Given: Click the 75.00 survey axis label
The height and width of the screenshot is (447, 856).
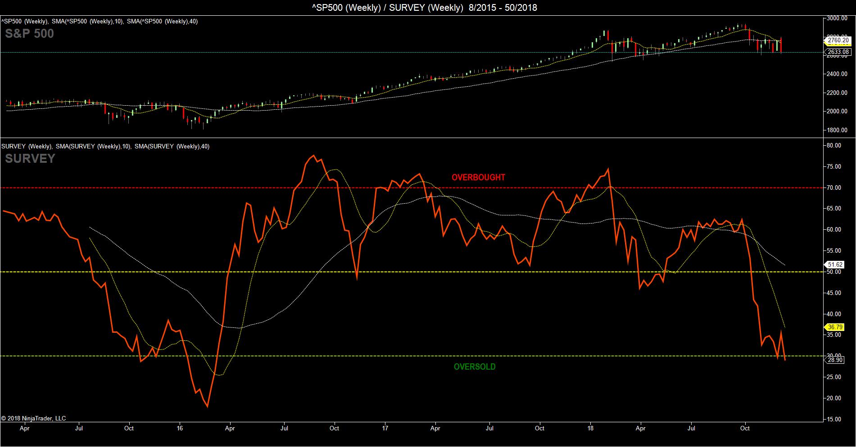Looking at the screenshot, I should tap(834, 166).
